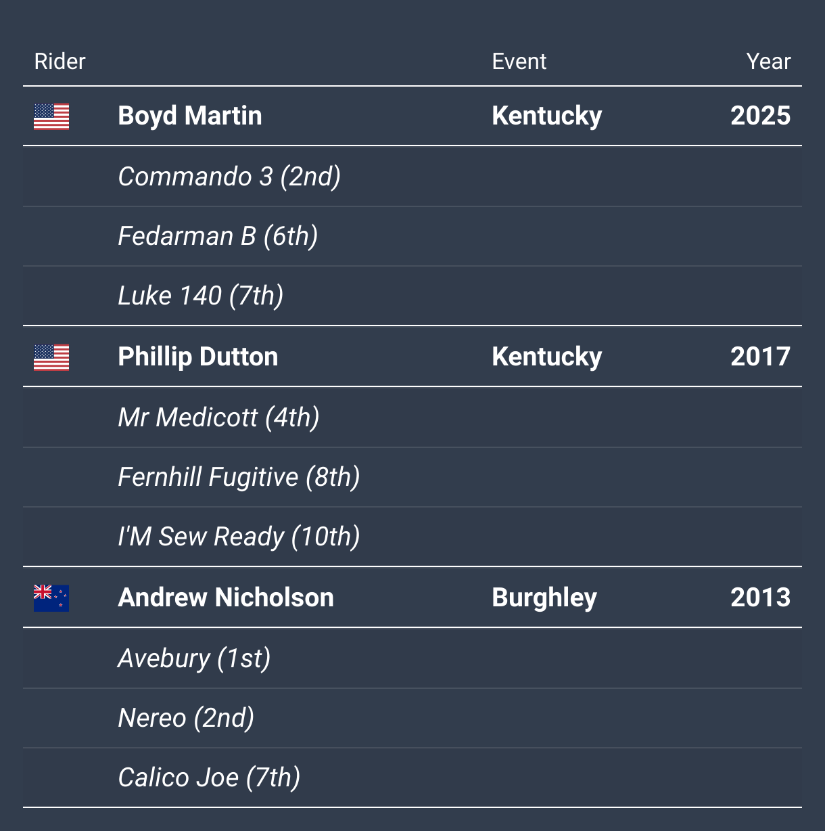Click the 2025 year in Boyd Martin's row

coord(760,116)
